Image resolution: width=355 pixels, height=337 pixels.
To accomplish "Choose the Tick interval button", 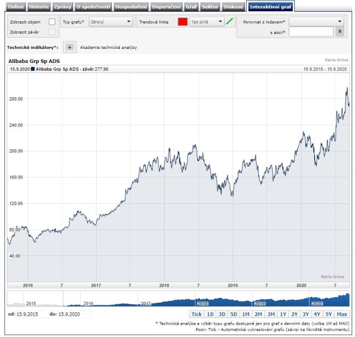I will pos(196,314).
